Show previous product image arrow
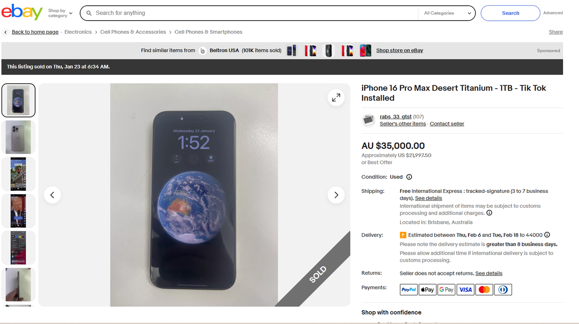Image resolution: width=579 pixels, height=324 pixels. (x=52, y=195)
